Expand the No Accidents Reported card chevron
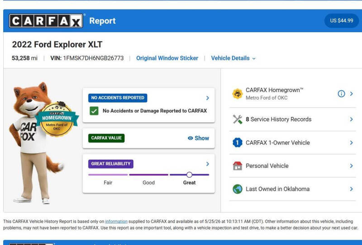This screenshot has height=245, width=362. tap(208, 98)
